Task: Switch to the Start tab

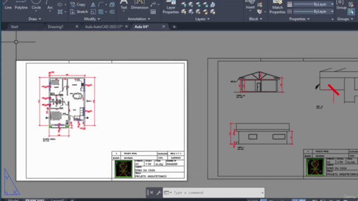Action: coord(15,27)
